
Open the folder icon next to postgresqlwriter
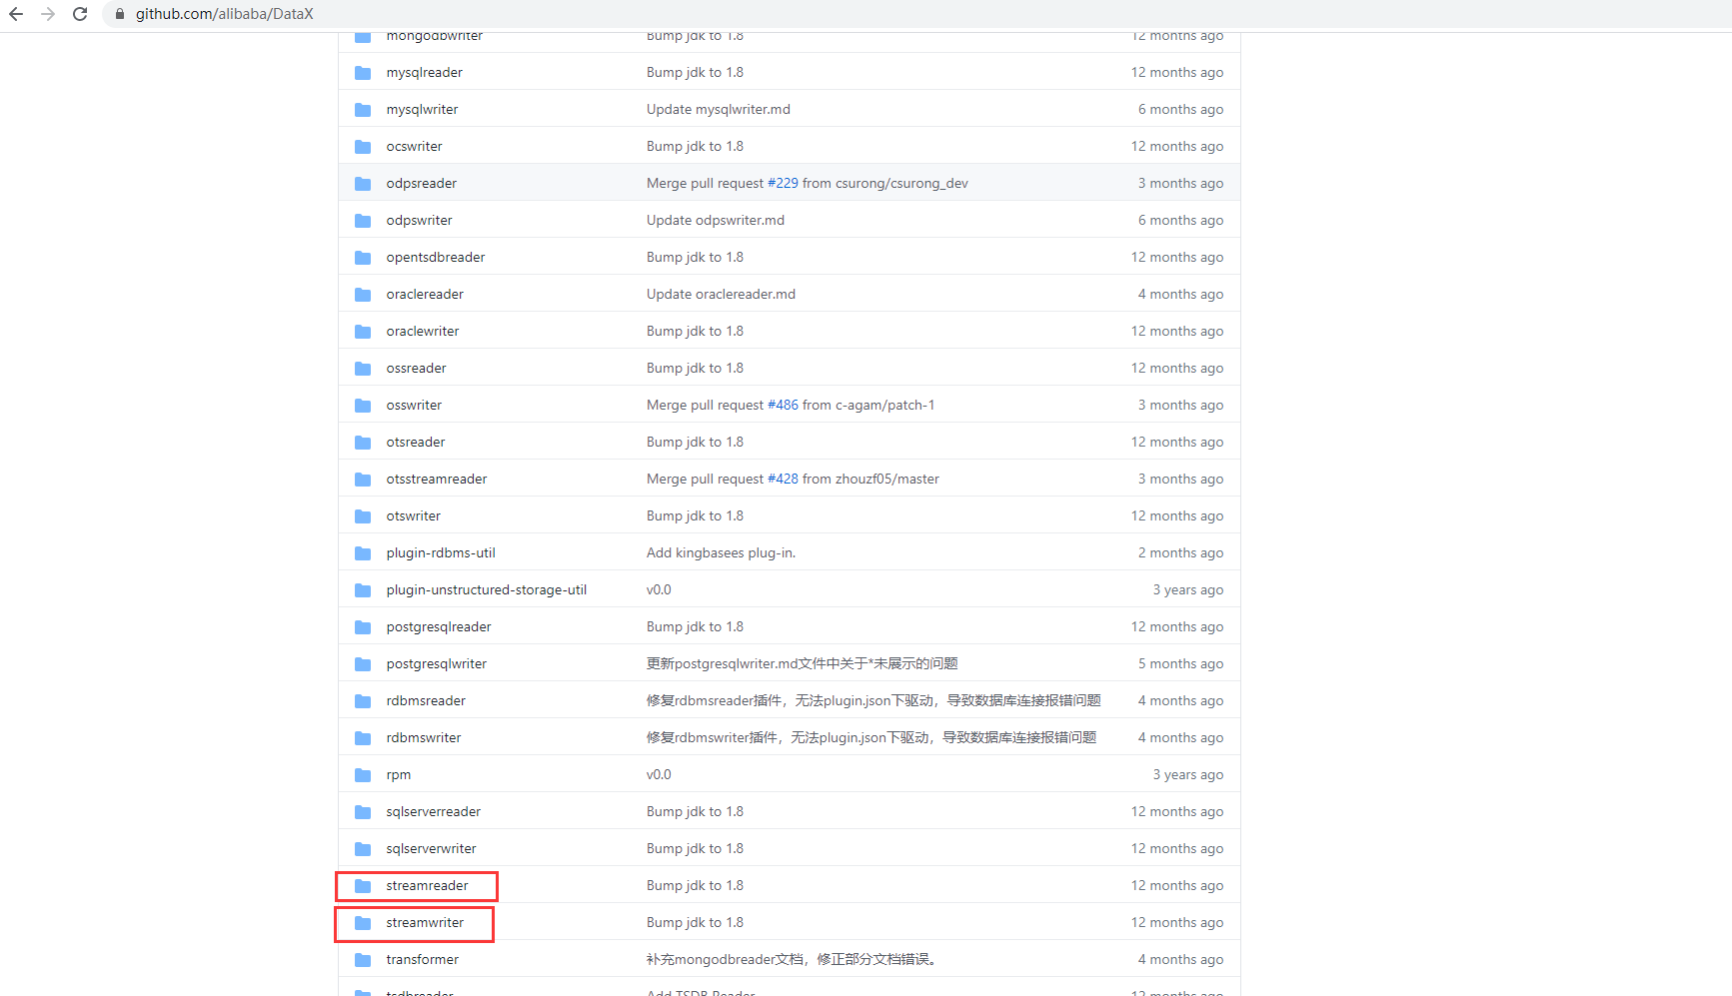pyautogui.click(x=363, y=664)
